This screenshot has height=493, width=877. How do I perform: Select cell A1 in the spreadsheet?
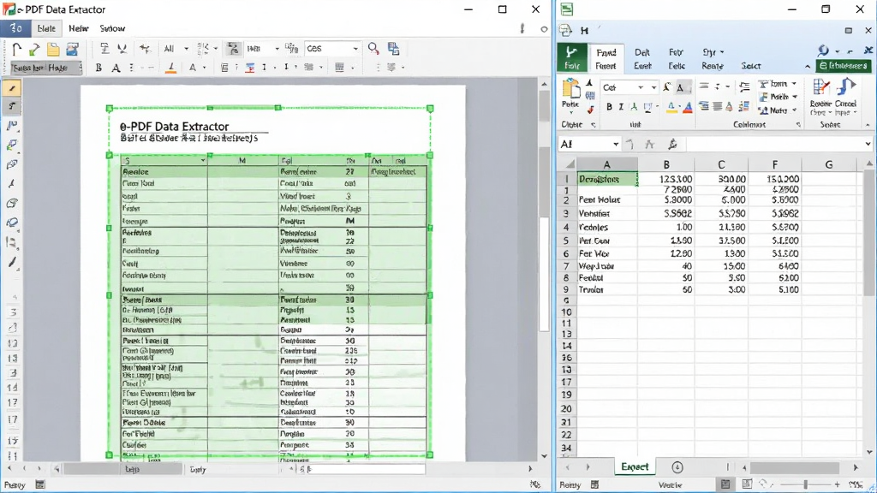click(607, 179)
